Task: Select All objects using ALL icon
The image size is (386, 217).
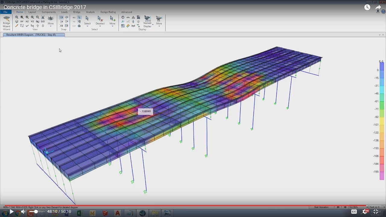Action: coord(74,17)
